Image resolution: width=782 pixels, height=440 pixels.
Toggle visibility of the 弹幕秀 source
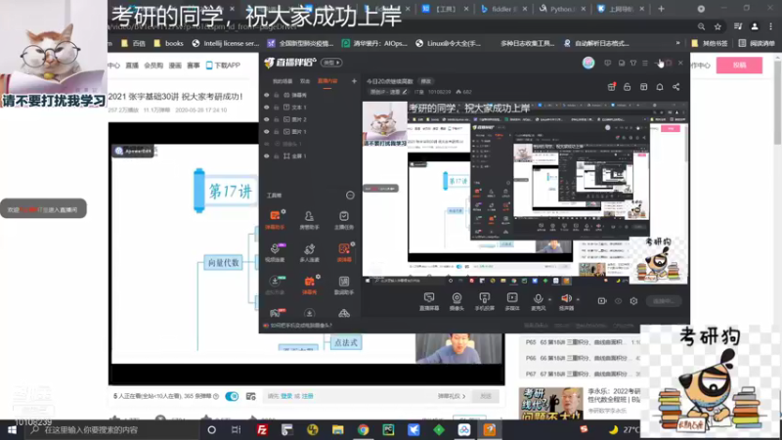click(266, 95)
